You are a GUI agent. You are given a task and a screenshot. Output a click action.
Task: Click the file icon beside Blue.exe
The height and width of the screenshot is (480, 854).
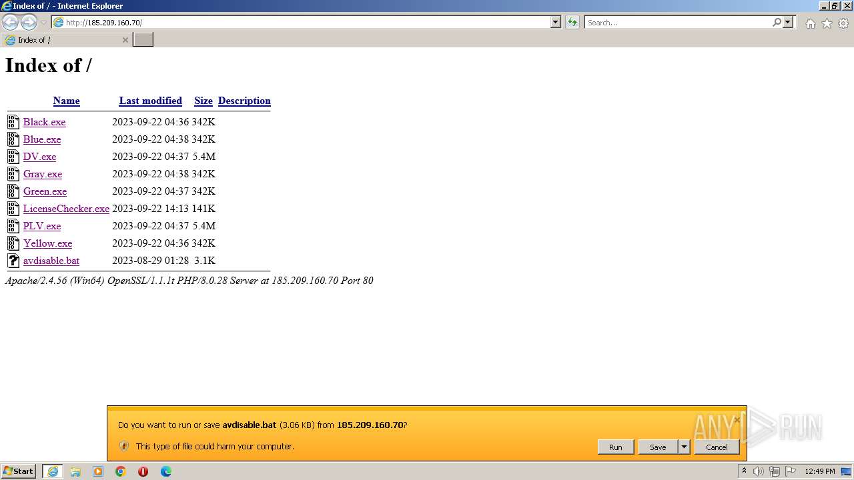(x=13, y=139)
